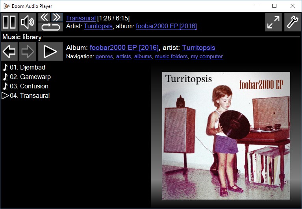Navigate to genres

click(x=104, y=57)
